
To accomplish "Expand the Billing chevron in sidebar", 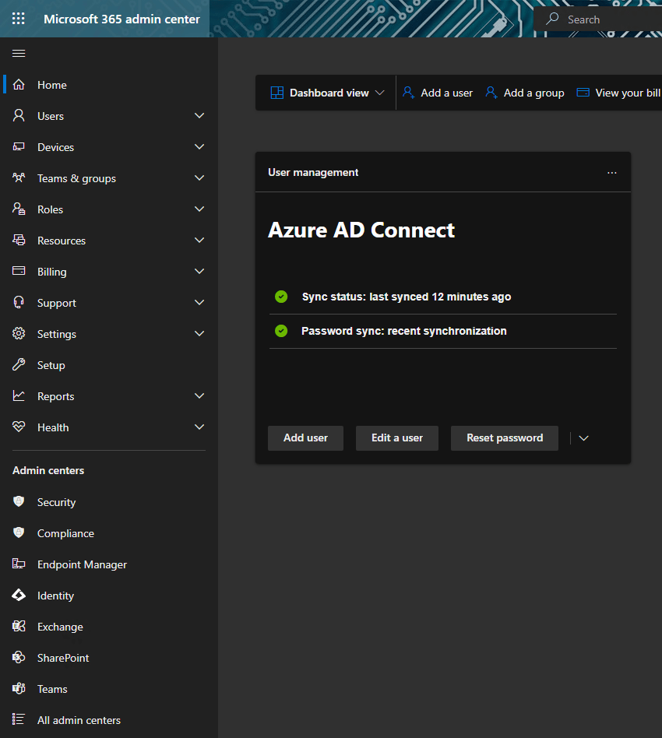I will coord(199,272).
